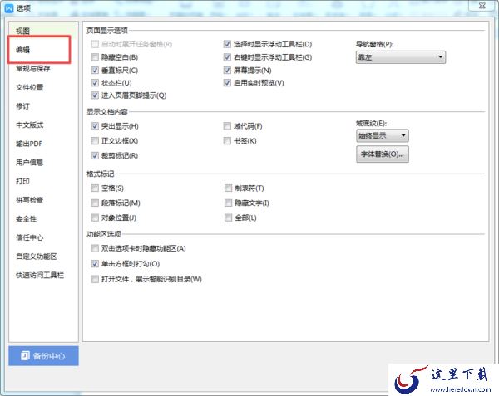This screenshot has width=499, height=396.
Task: Click the 字体替换(O)... button
Action: pos(383,154)
